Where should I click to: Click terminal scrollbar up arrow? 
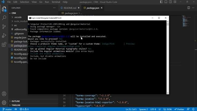pyautogui.click(x=168, y=22)
